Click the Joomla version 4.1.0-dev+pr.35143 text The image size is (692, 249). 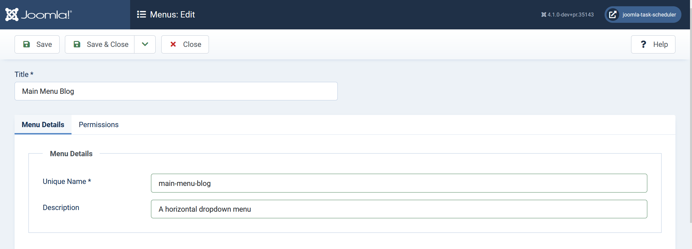[x=568, y=15]
